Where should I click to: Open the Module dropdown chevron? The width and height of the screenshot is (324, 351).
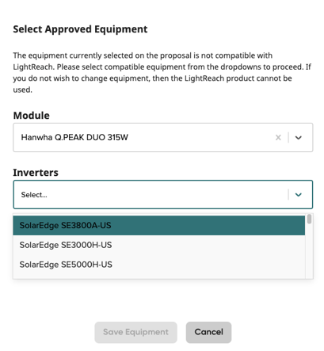(x=299, y=137)
